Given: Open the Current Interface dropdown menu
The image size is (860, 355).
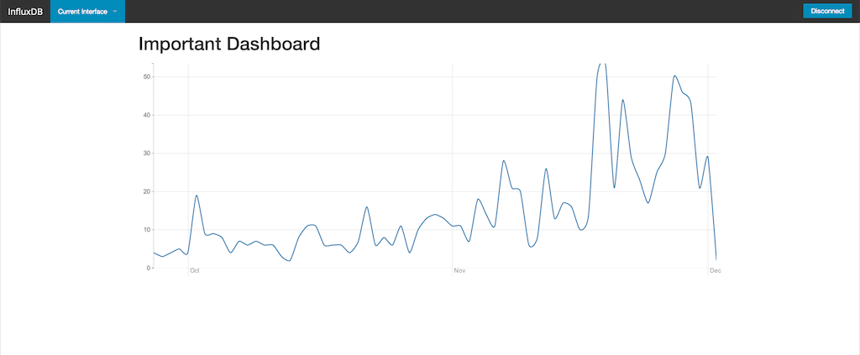Looking at the screenshot, I should click(82, 12).
